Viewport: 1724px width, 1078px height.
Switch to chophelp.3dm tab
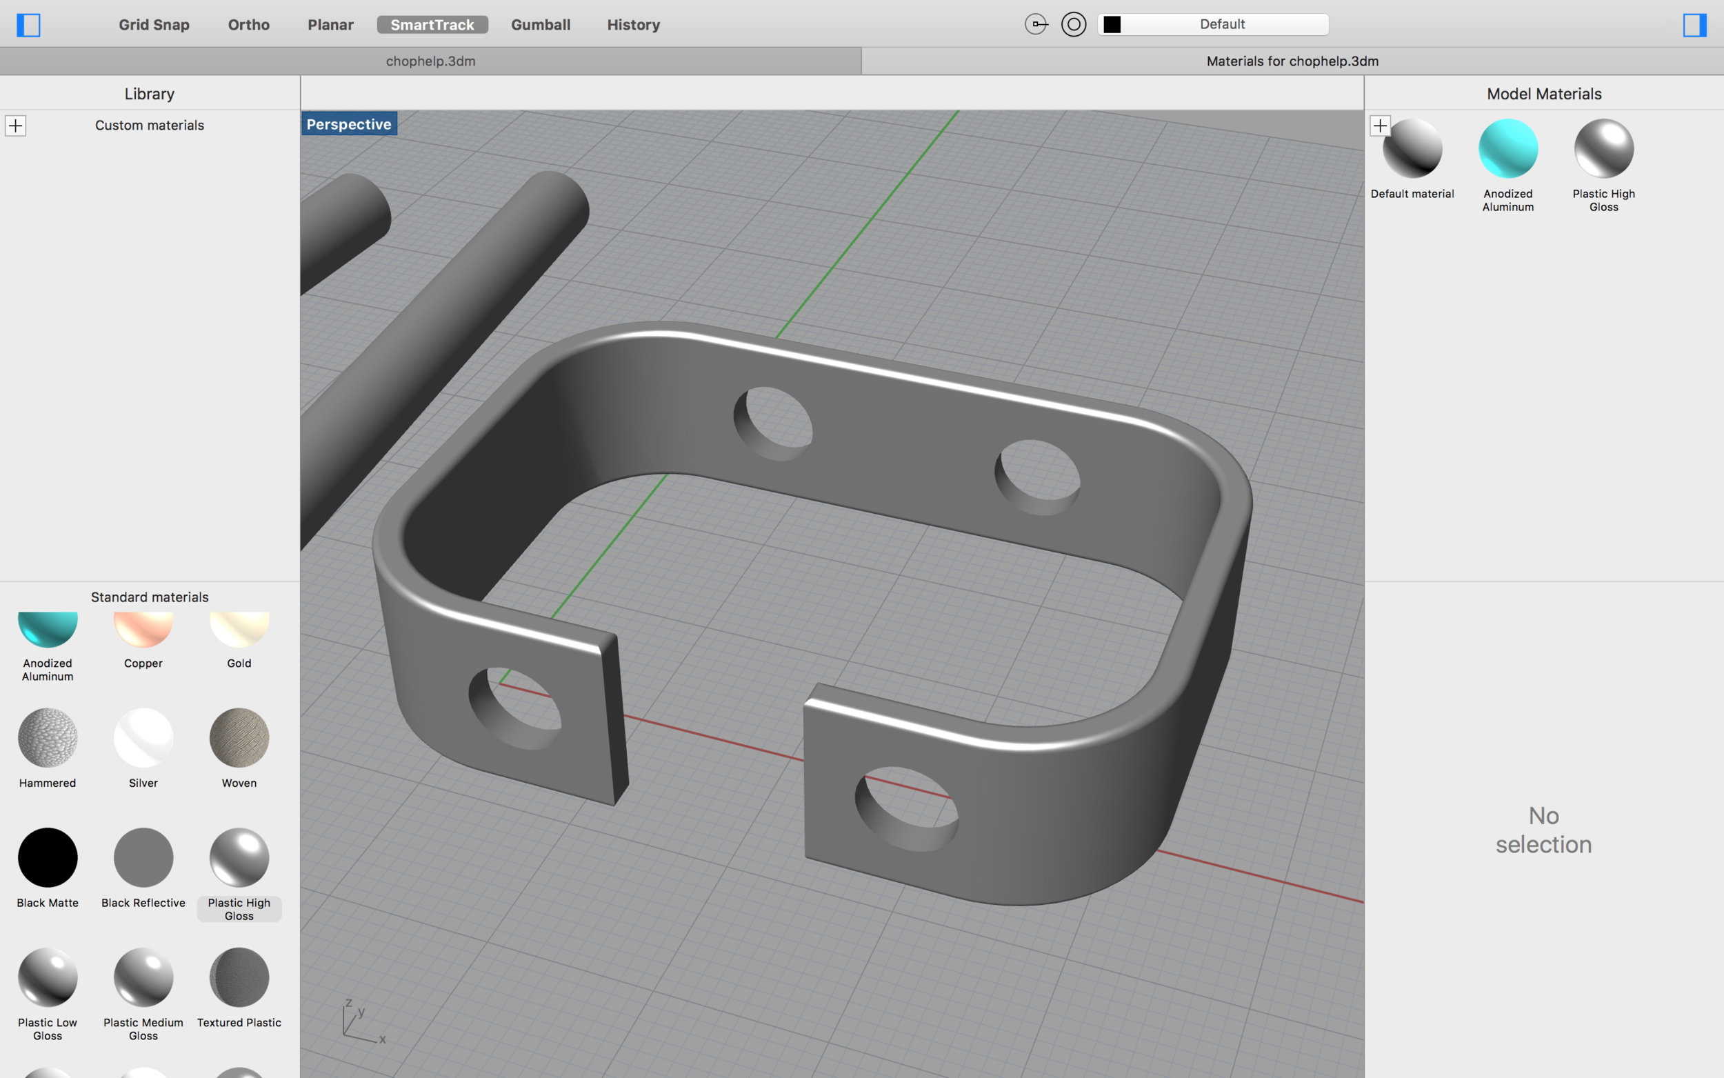point(430,61)
